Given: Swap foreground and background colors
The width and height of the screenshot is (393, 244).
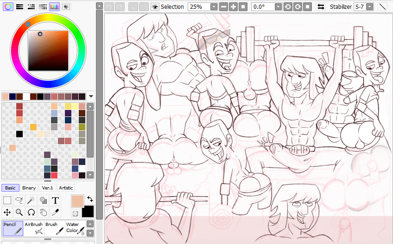Looking at the screenshot, I should tap(90, 199).
